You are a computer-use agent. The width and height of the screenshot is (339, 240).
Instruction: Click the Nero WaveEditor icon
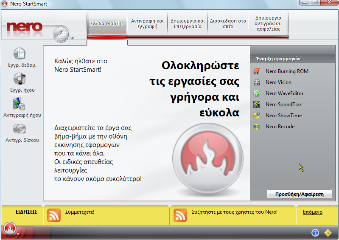point(257,93)
